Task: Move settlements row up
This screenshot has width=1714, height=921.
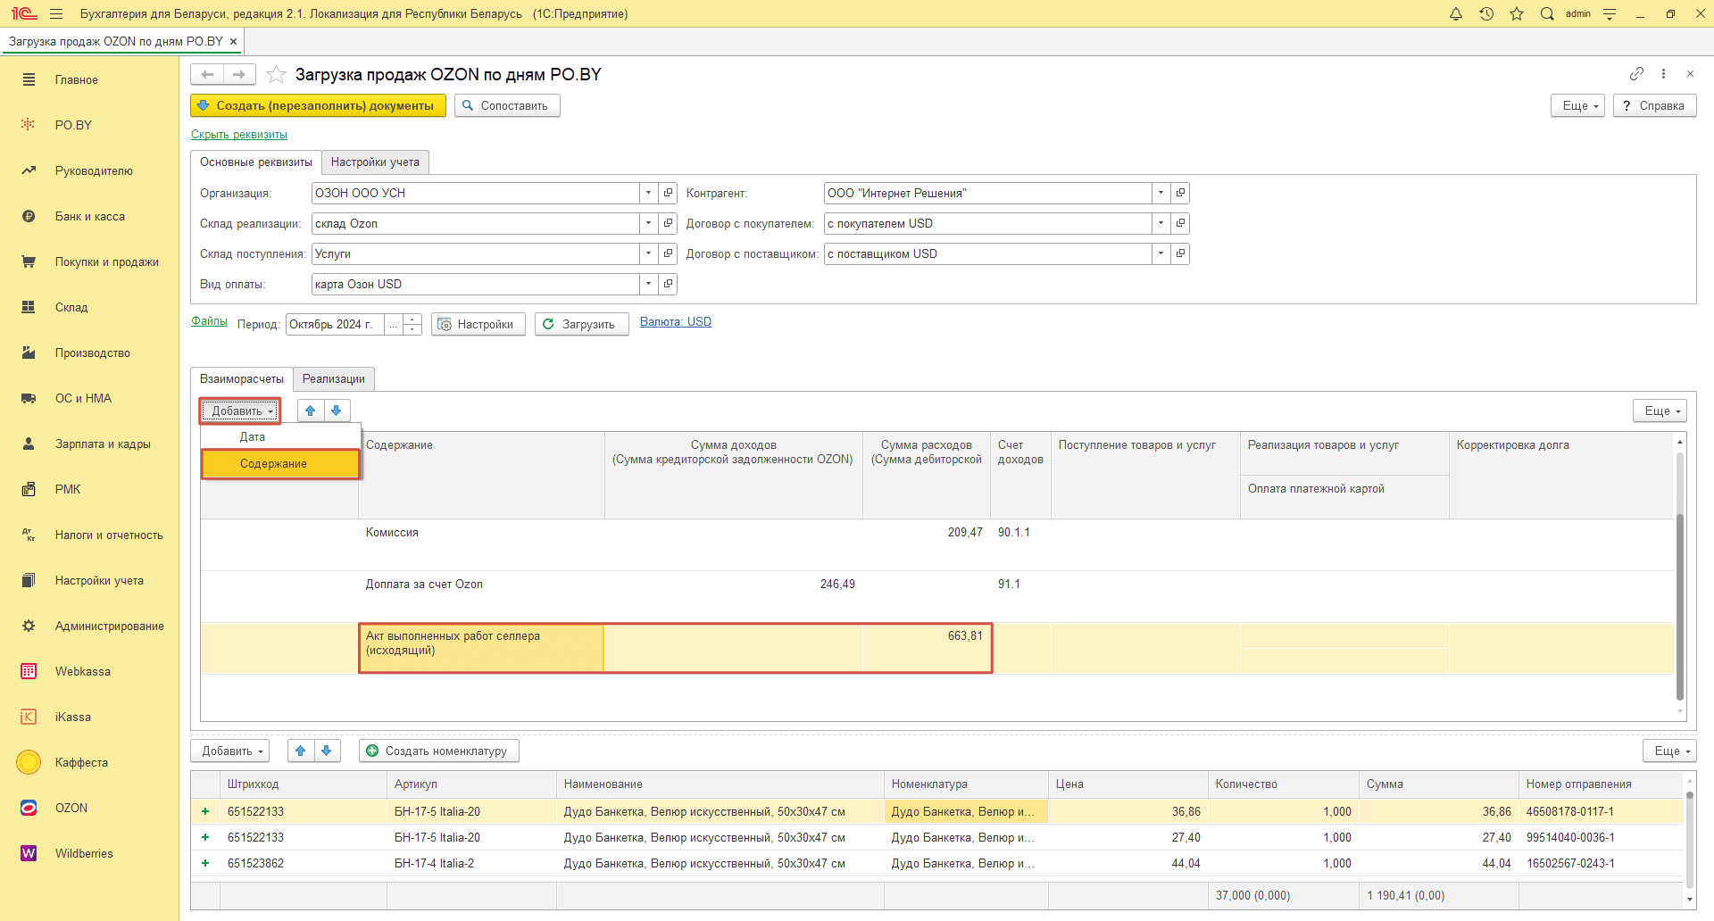Action: click(311, 411)
